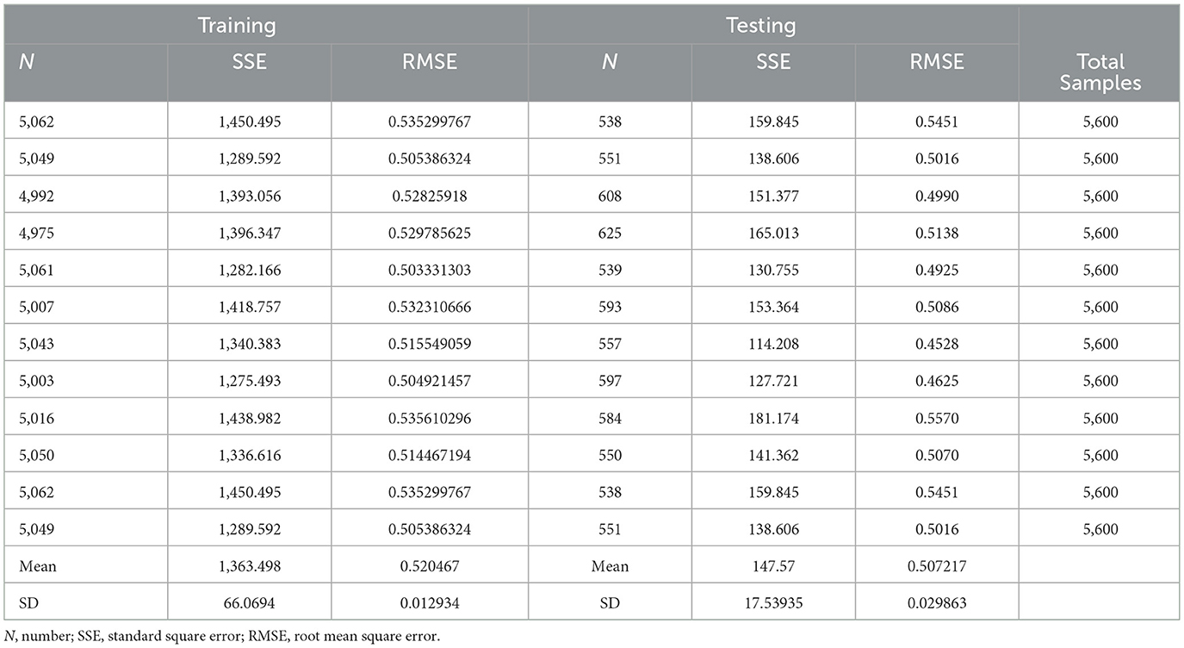Select testing SSE cell 165.013
Screen dimensions: 1184x648
[774, 234]
